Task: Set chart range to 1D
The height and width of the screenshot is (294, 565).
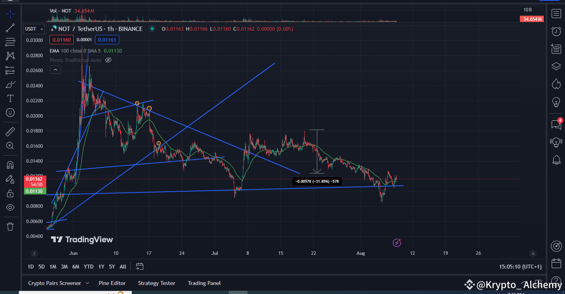Action: [x=30, y=267]
